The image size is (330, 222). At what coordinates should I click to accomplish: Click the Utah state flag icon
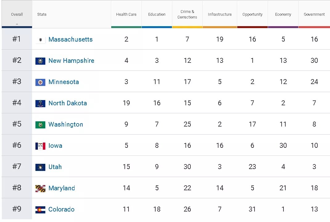pos(40,167)
